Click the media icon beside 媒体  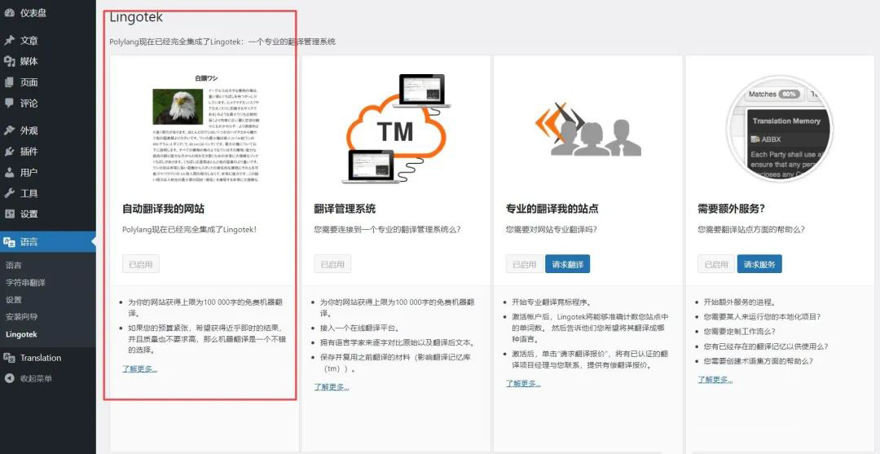point(9,61)
